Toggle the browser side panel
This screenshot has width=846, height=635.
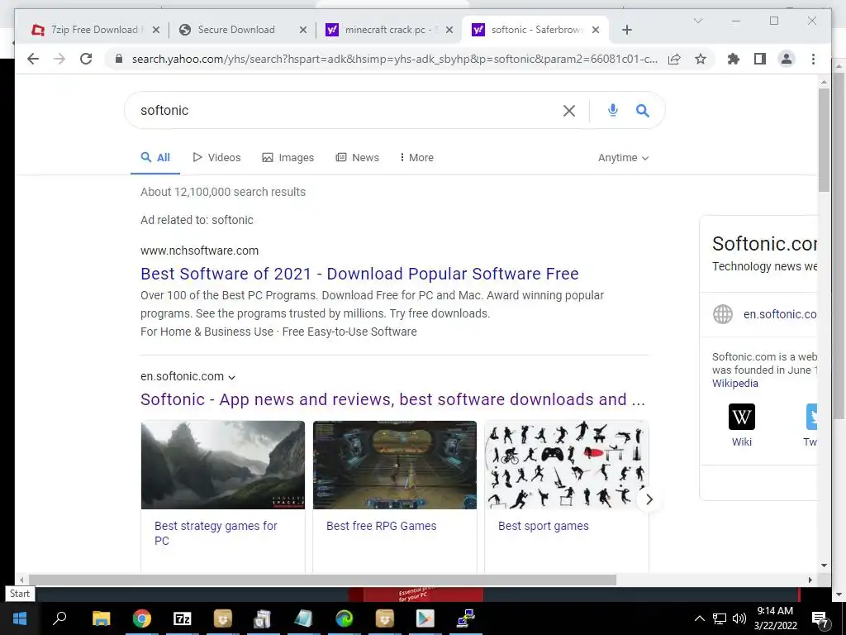click(x=760, y=59)
